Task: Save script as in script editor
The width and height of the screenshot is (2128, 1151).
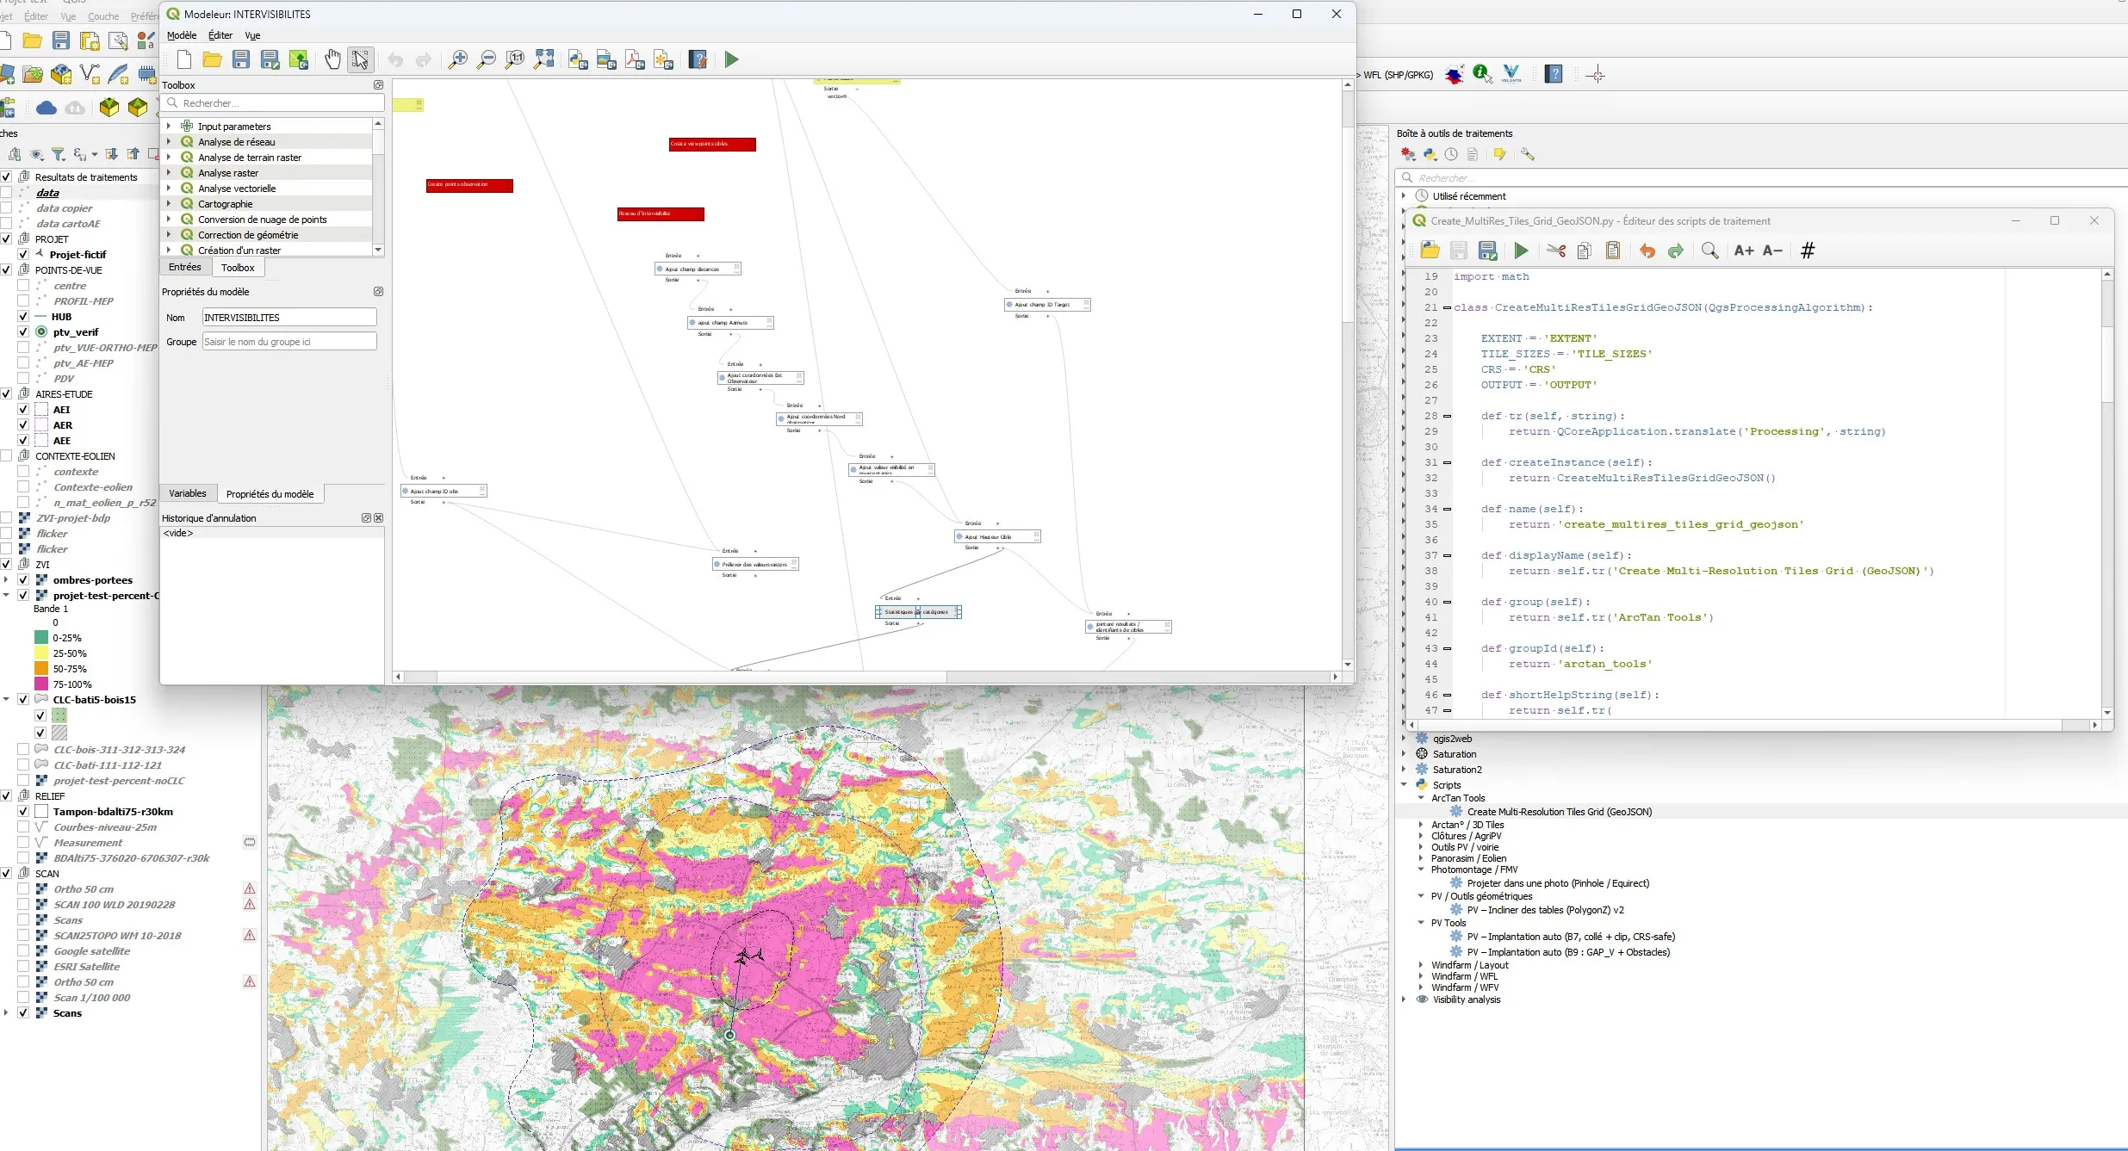Action: [x=1488, y=251]
